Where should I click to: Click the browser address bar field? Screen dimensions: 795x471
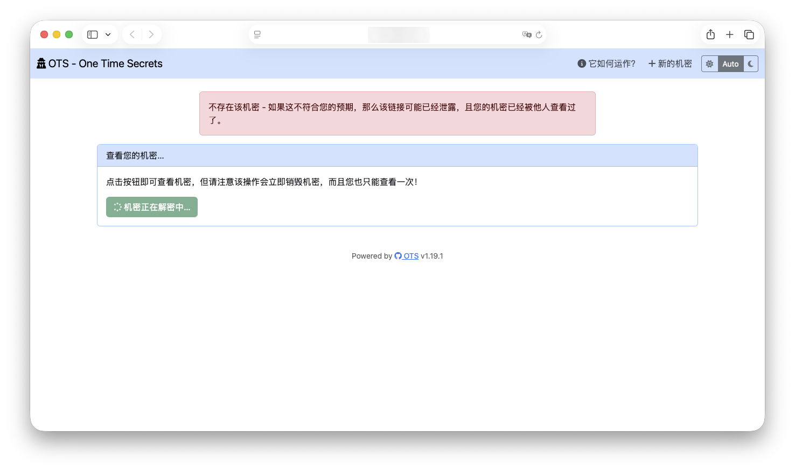(x=397, y=34)
